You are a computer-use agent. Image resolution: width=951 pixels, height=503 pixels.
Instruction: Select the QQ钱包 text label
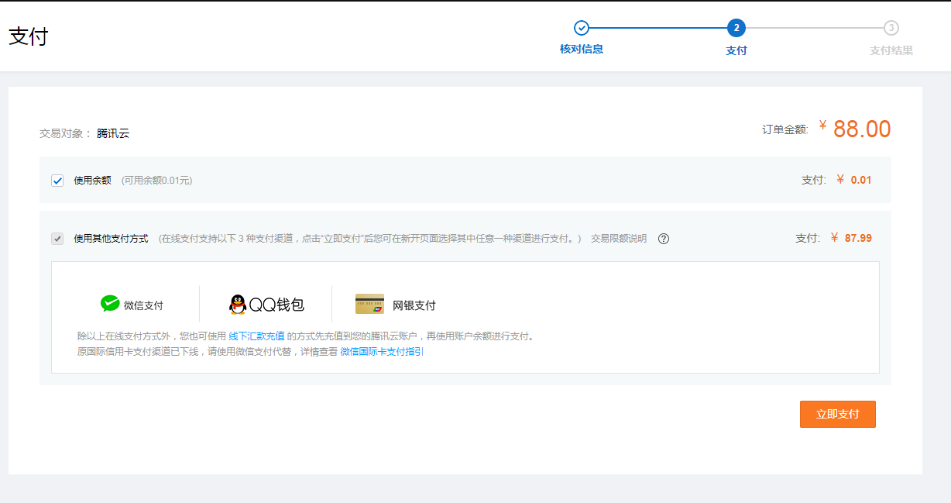[x=276, y=305]
